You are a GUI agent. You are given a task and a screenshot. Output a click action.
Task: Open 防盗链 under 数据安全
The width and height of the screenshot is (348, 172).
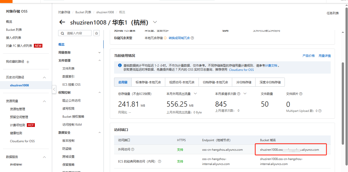(x=67, y=149)
